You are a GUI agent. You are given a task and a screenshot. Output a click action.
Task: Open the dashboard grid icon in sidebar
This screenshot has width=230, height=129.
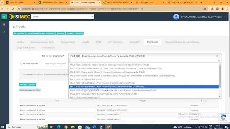(x=4, y=25)
